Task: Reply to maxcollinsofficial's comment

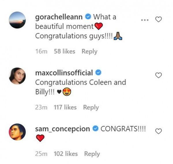Action: (91, 107)
